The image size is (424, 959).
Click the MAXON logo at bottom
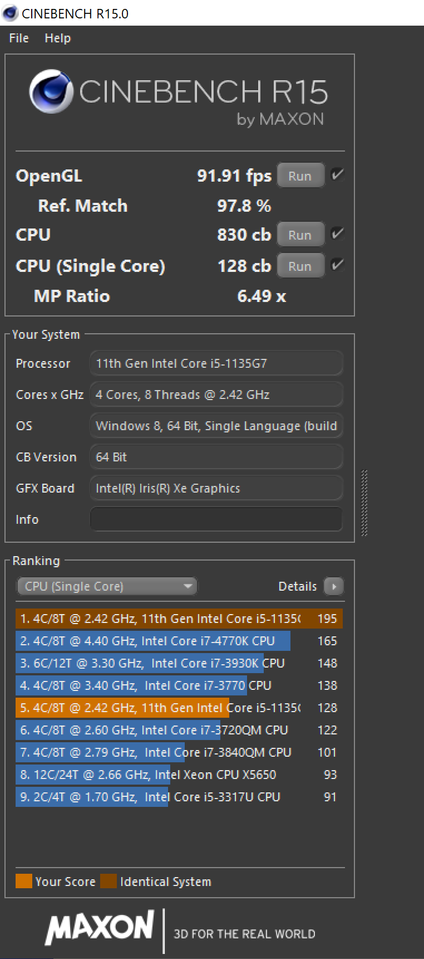click(x=100, y=928)
